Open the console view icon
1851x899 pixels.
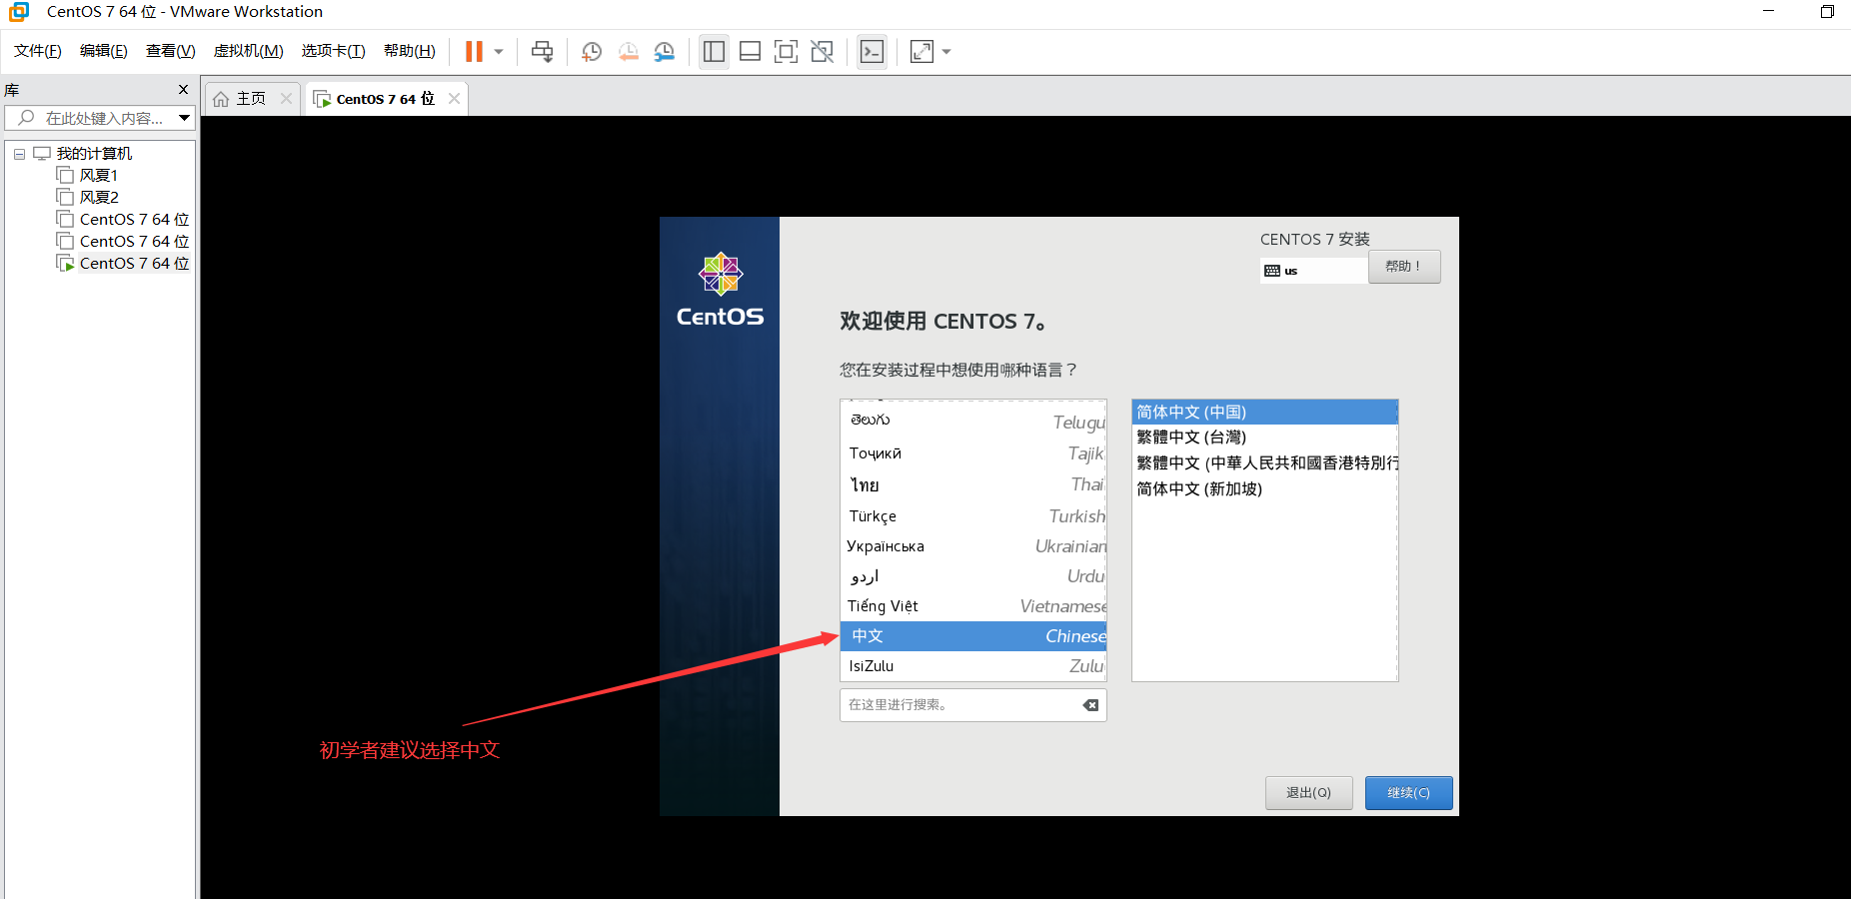click(x=872, y=52)
